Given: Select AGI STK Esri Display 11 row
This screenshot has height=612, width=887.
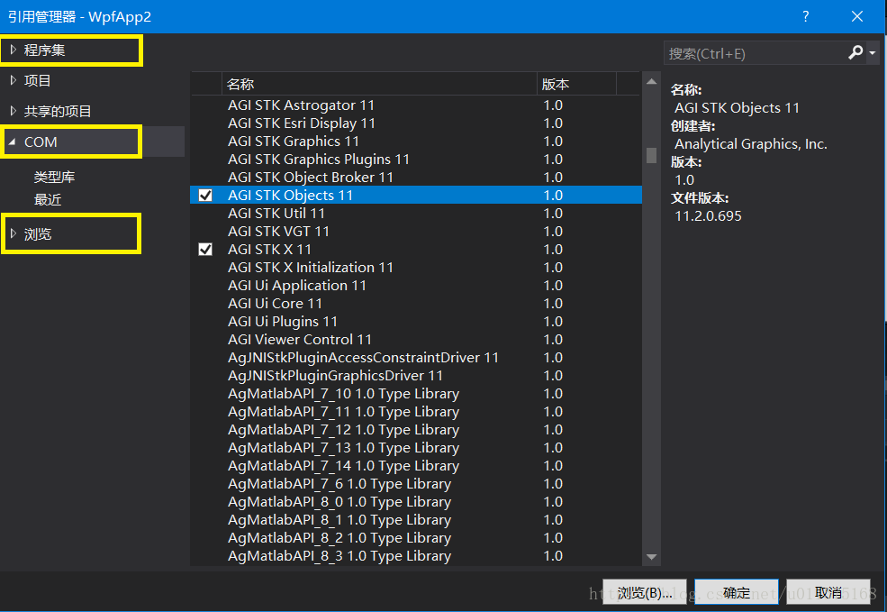Looking at the screenshot, I should point(416,123).
